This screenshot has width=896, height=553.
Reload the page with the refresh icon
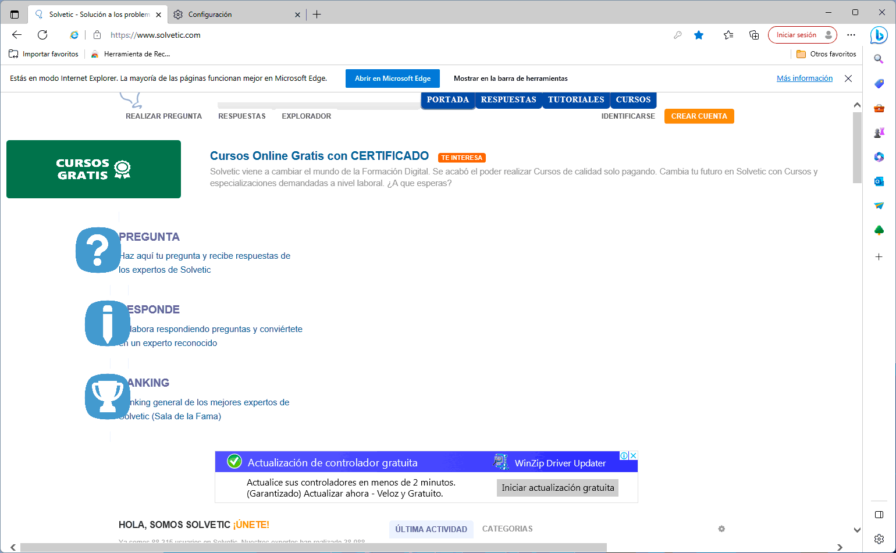point(42,35)
